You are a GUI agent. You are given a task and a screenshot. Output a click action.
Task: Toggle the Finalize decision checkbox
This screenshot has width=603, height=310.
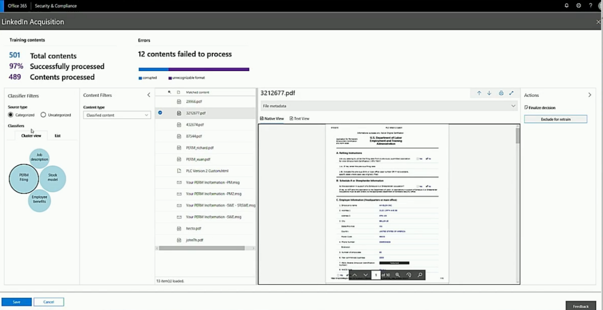coord(526,107)
